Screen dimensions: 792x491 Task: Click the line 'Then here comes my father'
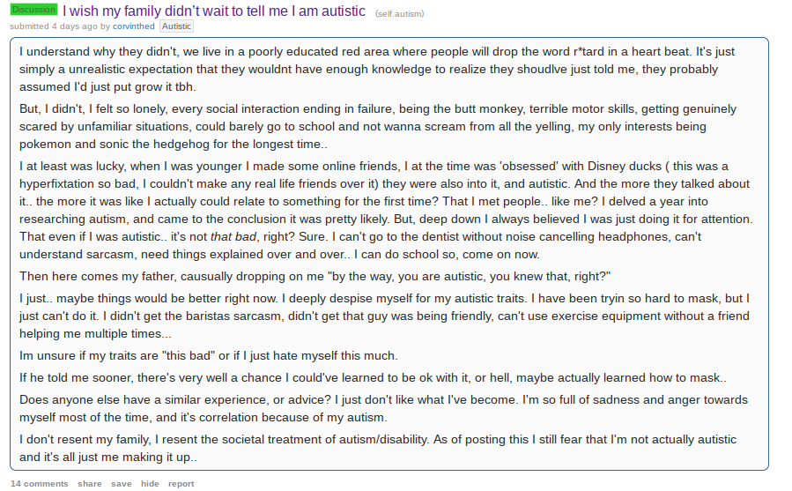pyautogui.click(x=315, y=276)
